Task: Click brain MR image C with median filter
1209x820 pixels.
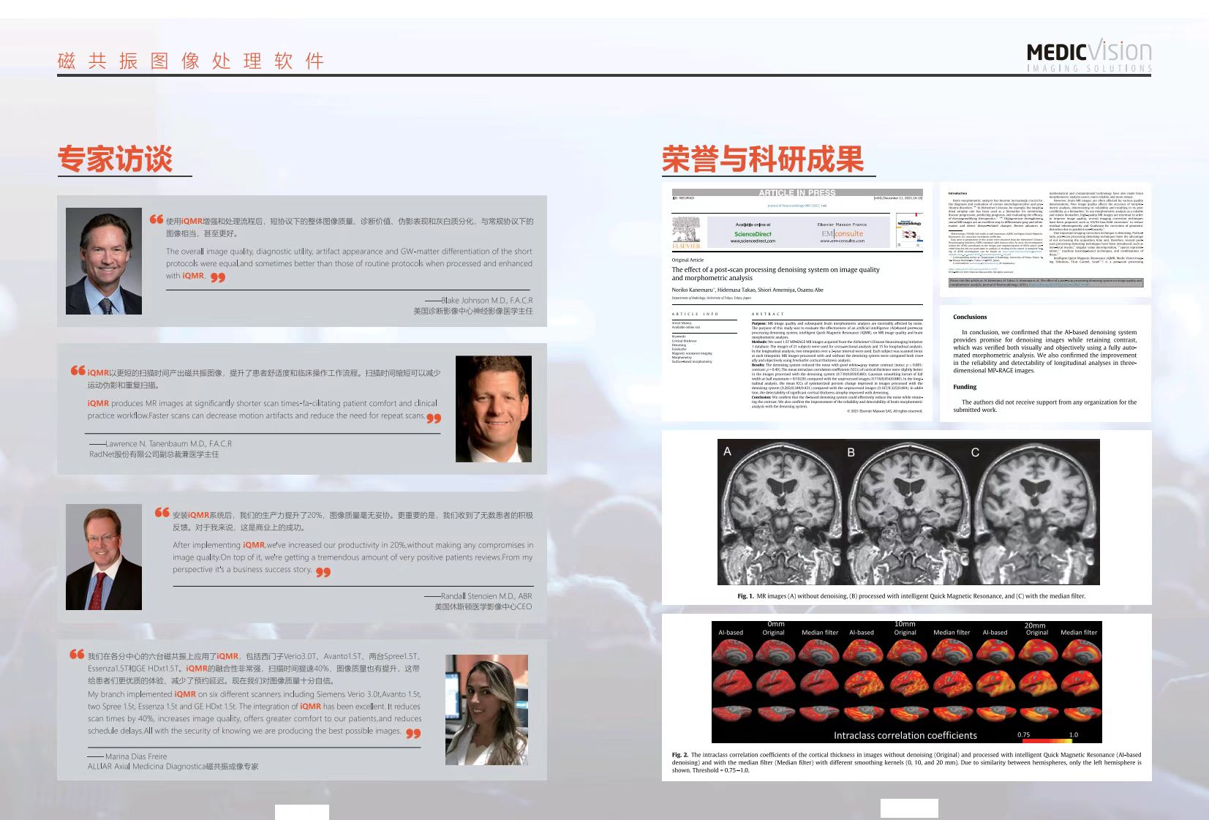Action: 1034,511
